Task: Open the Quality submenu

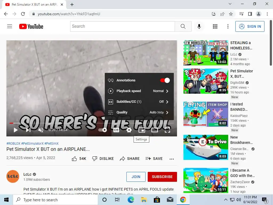Action: point(139,112)
